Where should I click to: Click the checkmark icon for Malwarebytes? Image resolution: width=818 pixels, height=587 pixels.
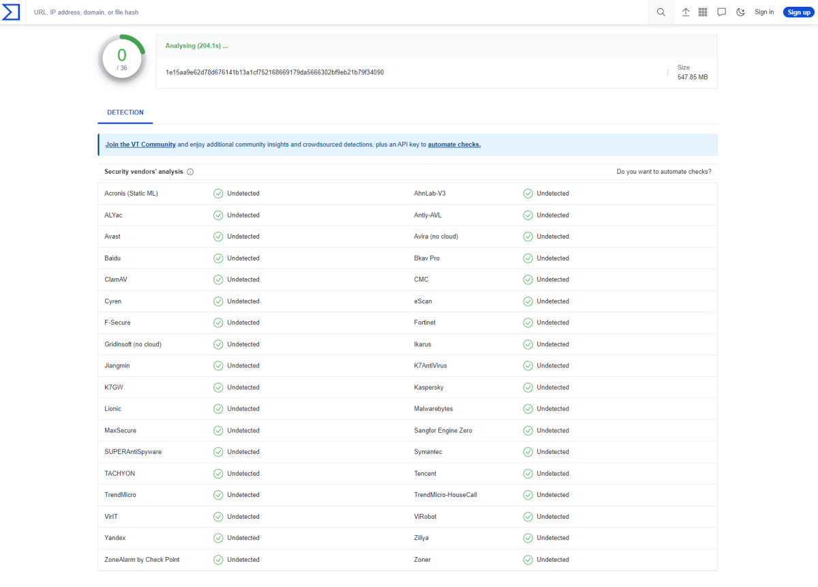point(528,409)
